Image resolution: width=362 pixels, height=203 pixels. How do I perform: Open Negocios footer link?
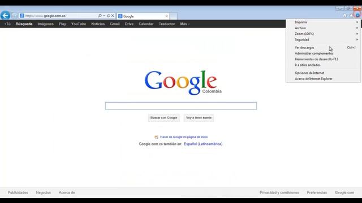point(44,192)
